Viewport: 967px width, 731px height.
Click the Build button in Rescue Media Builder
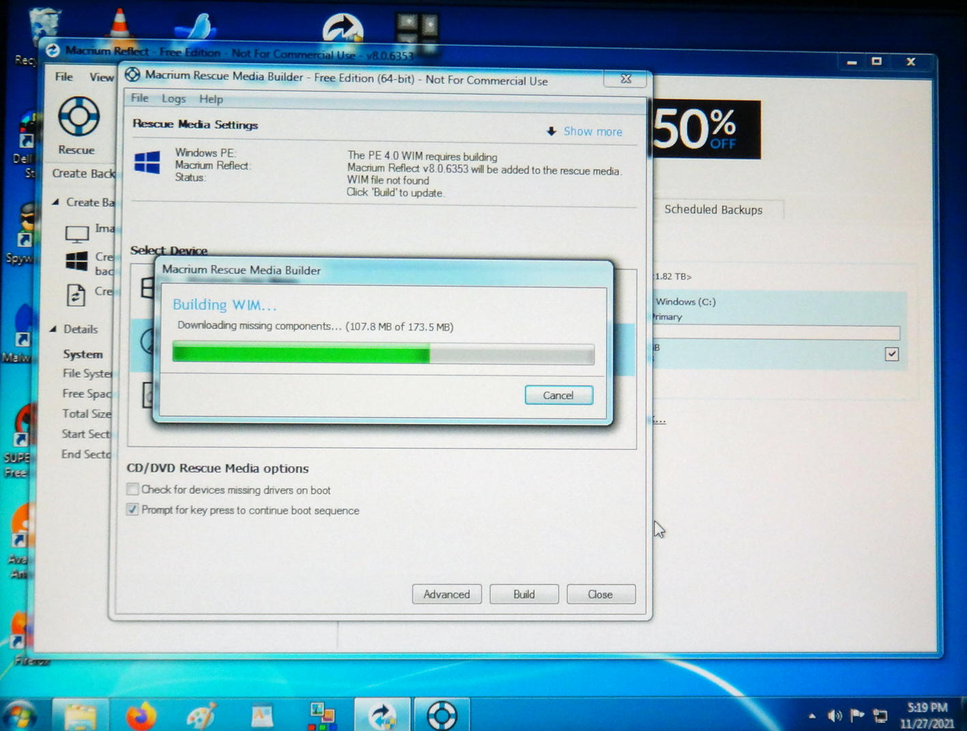click(524, 594)
